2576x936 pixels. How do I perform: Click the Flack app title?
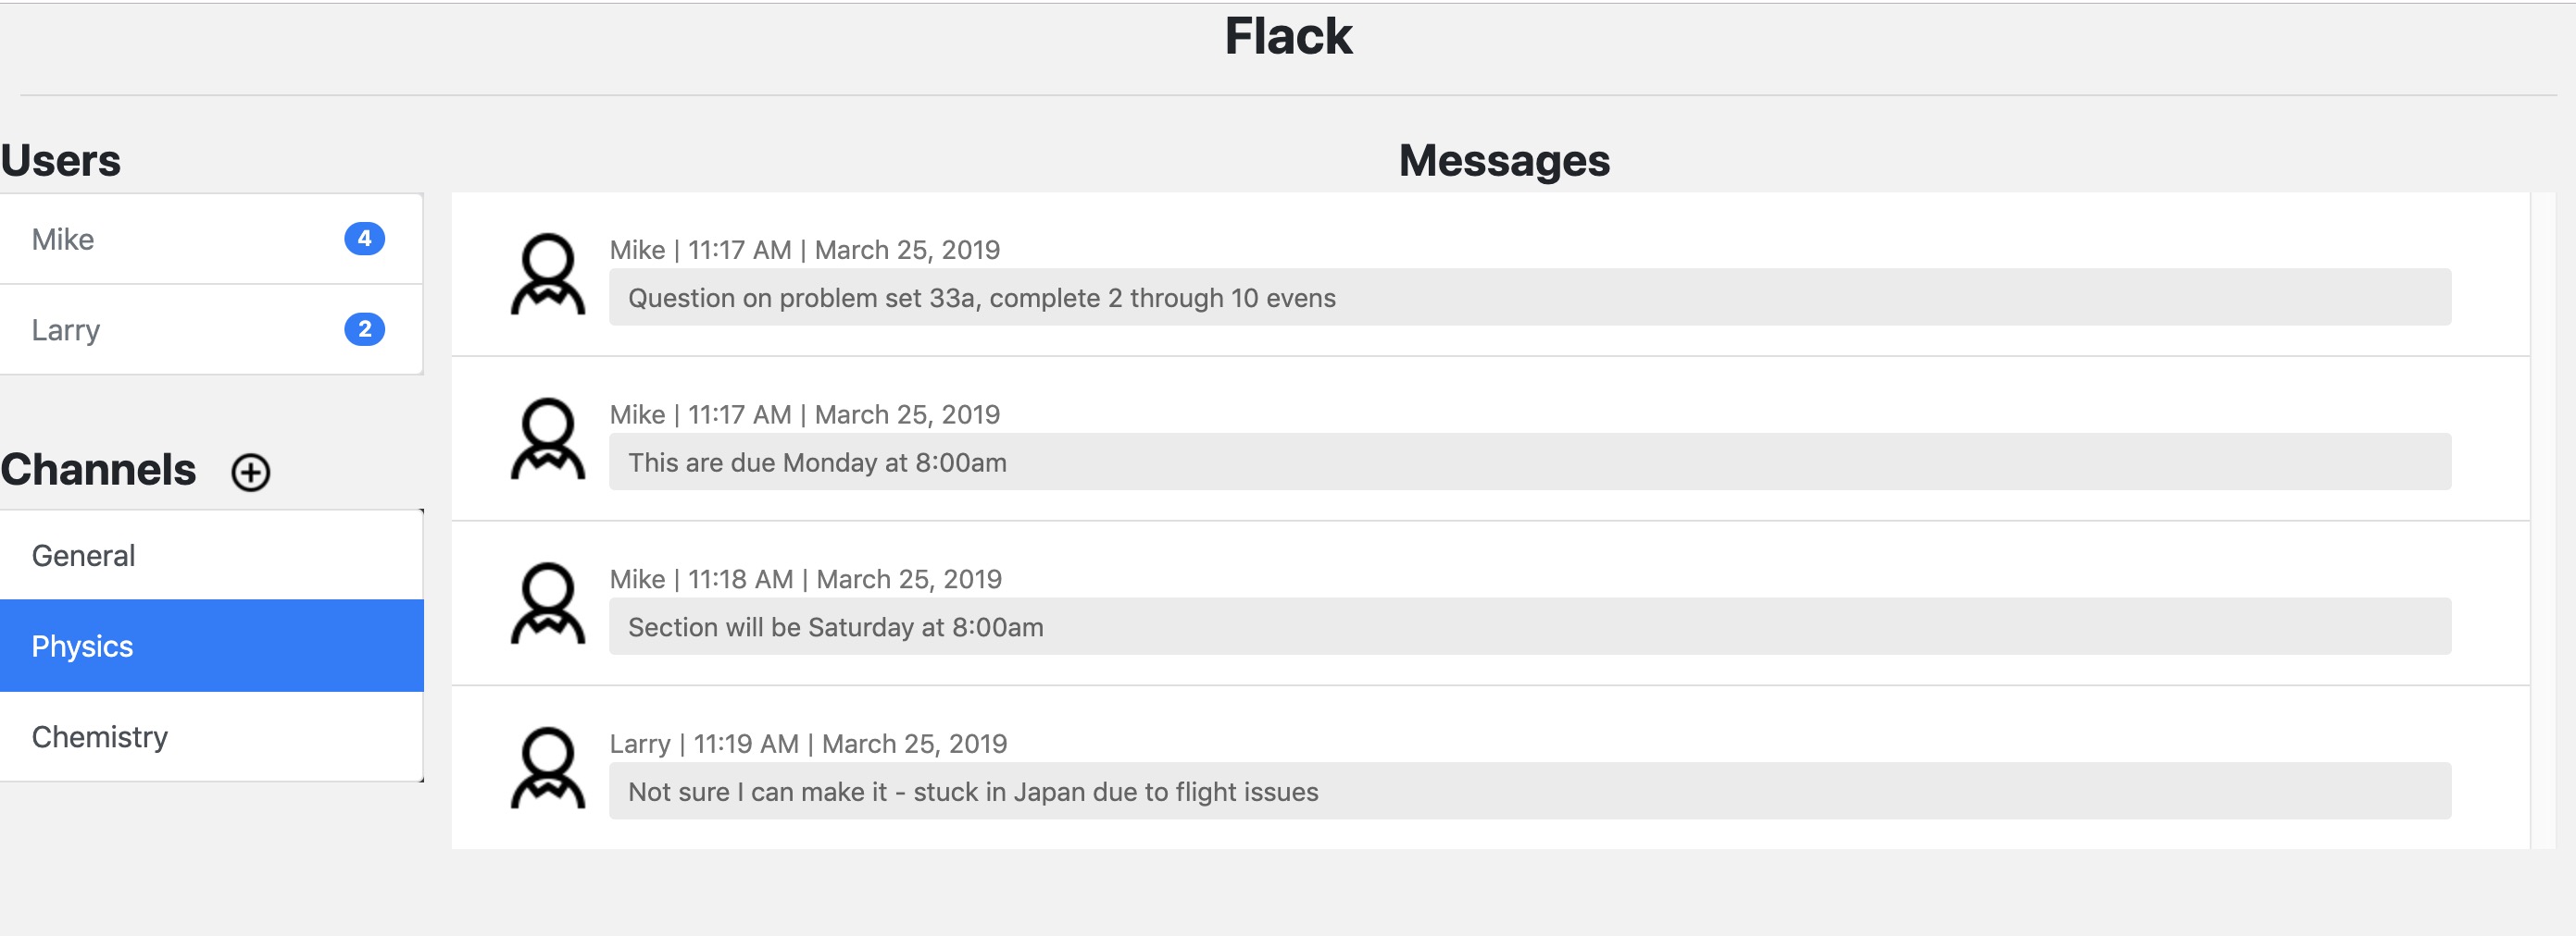click(1287, 37)
